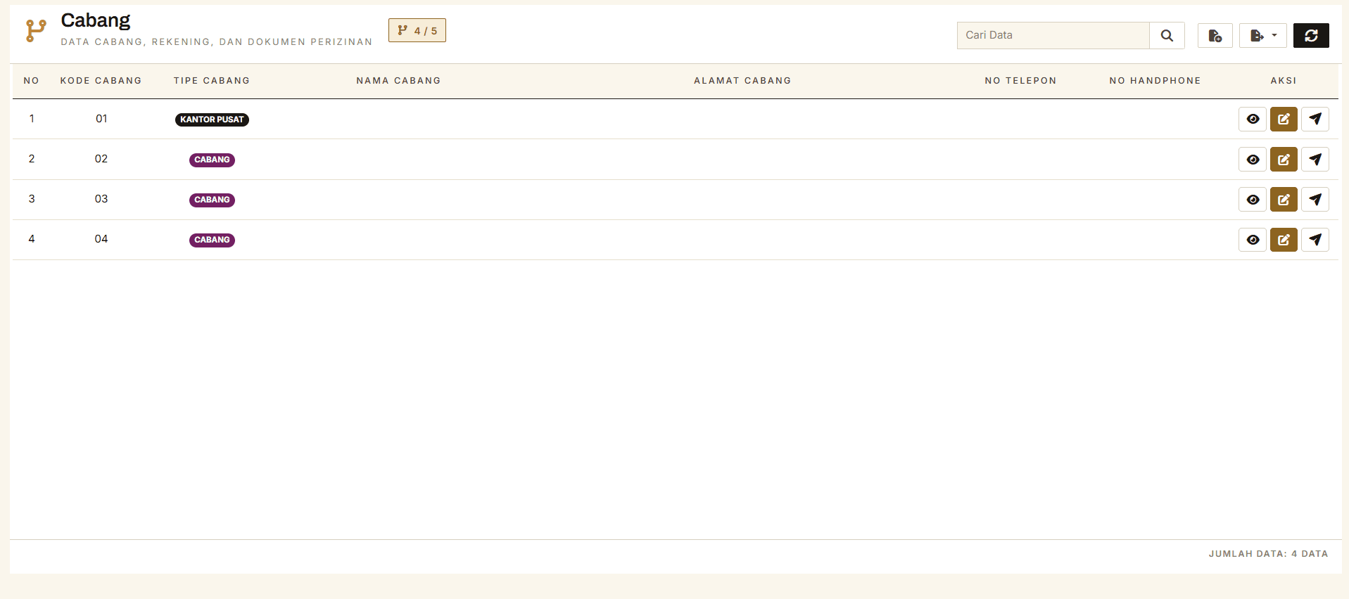
Task: Click the search magnifier button
Action: click(1167, 35)
